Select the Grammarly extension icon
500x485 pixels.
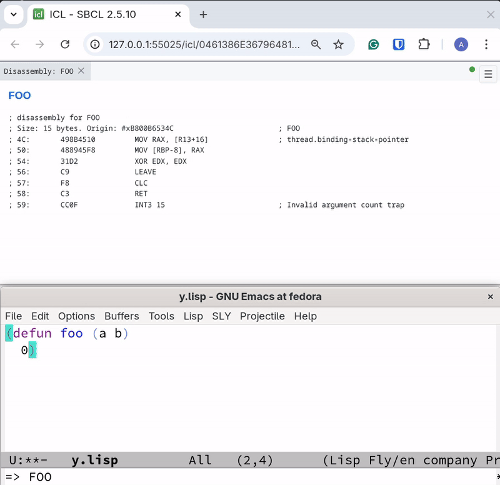point(373,44)
